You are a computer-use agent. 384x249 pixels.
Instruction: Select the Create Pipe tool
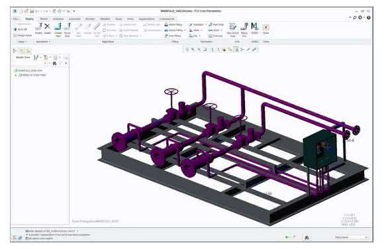tap(58, 30)
